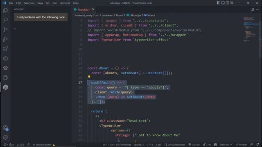Open the Help menu

(76, 3)
